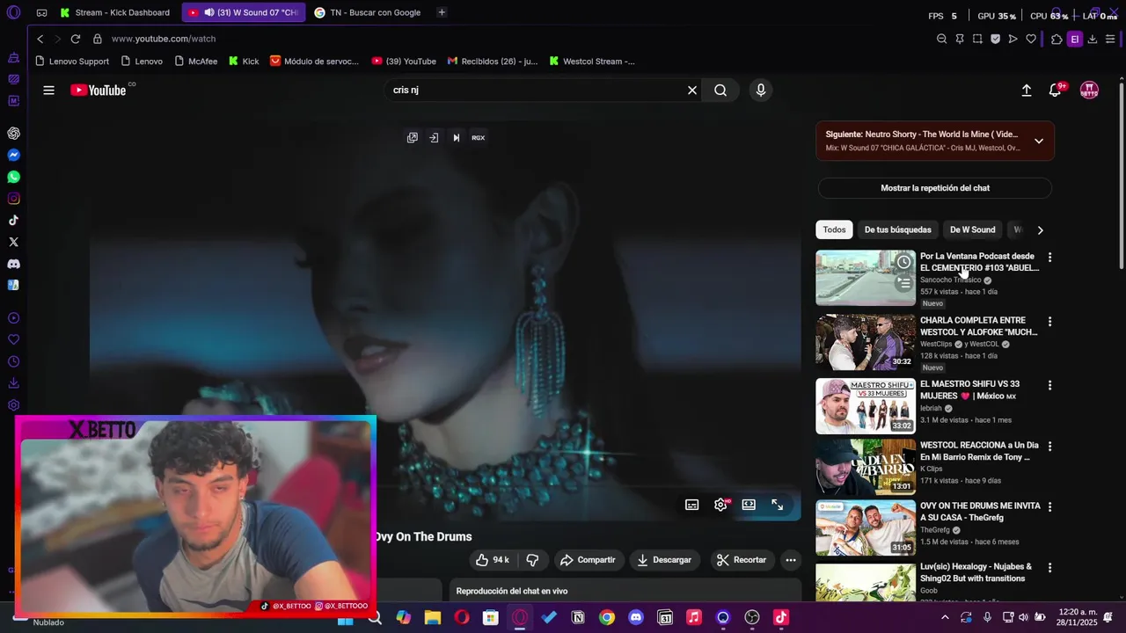Toggle subtitles on the video player
This screenshot has width=1126, height=633.
click(x=692, y=505)
